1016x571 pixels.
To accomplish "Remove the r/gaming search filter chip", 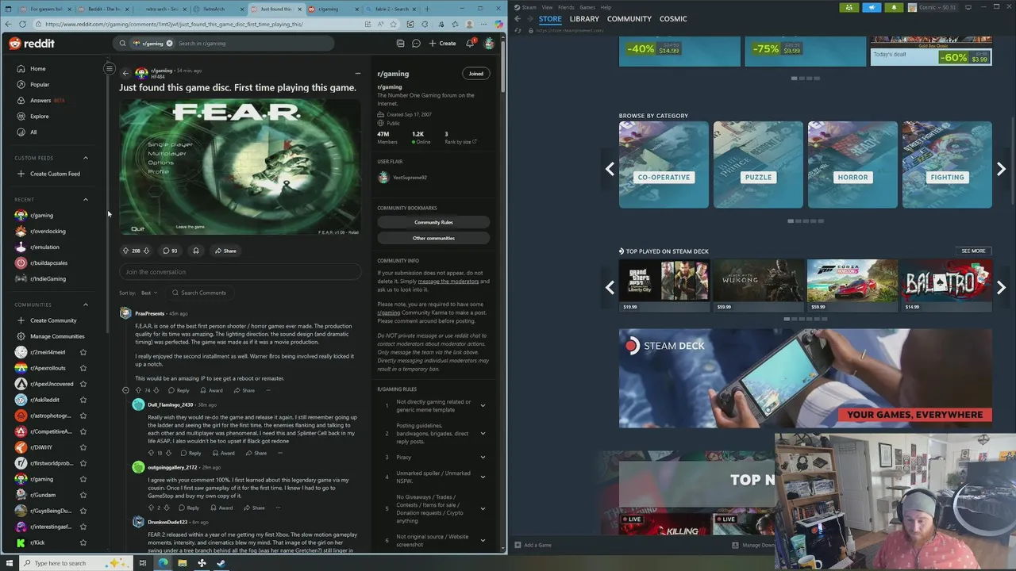I will coord(169,44).
